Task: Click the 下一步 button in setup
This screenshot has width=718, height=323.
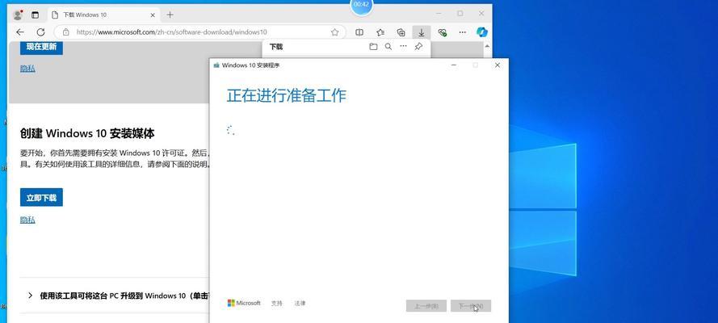Action: [471, 306]
